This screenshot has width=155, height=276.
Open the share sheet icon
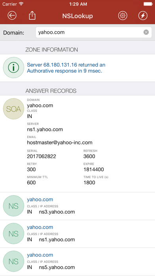click(32, 16)
